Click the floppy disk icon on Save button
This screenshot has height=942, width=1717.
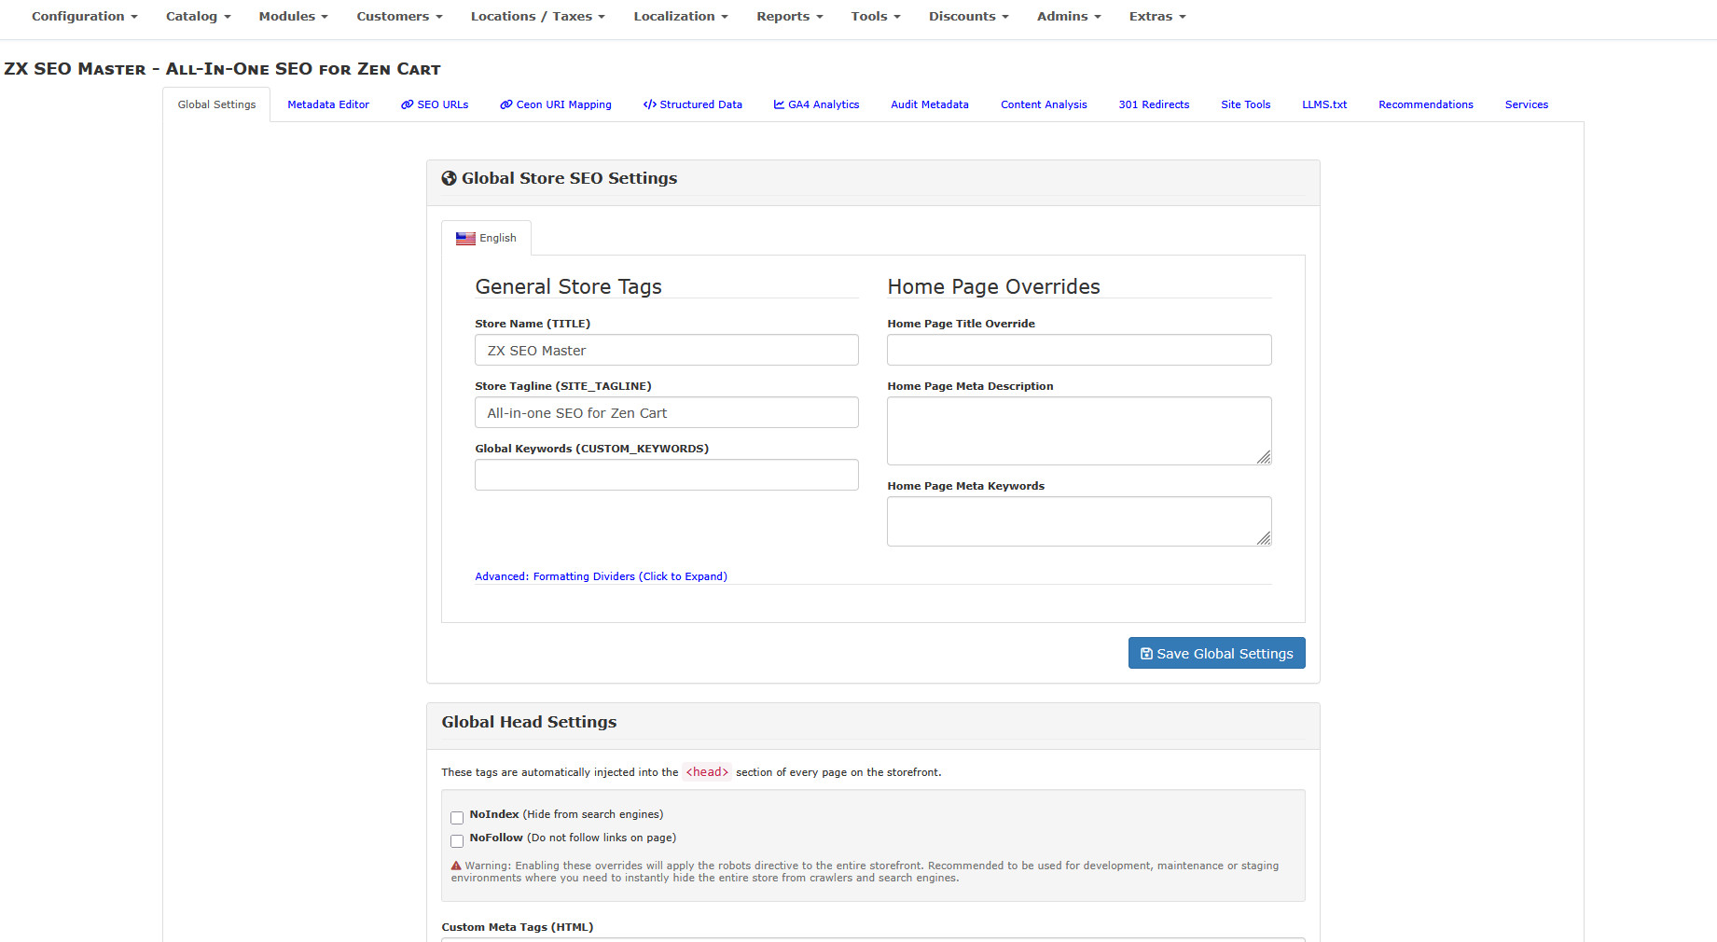point(1147,654)
